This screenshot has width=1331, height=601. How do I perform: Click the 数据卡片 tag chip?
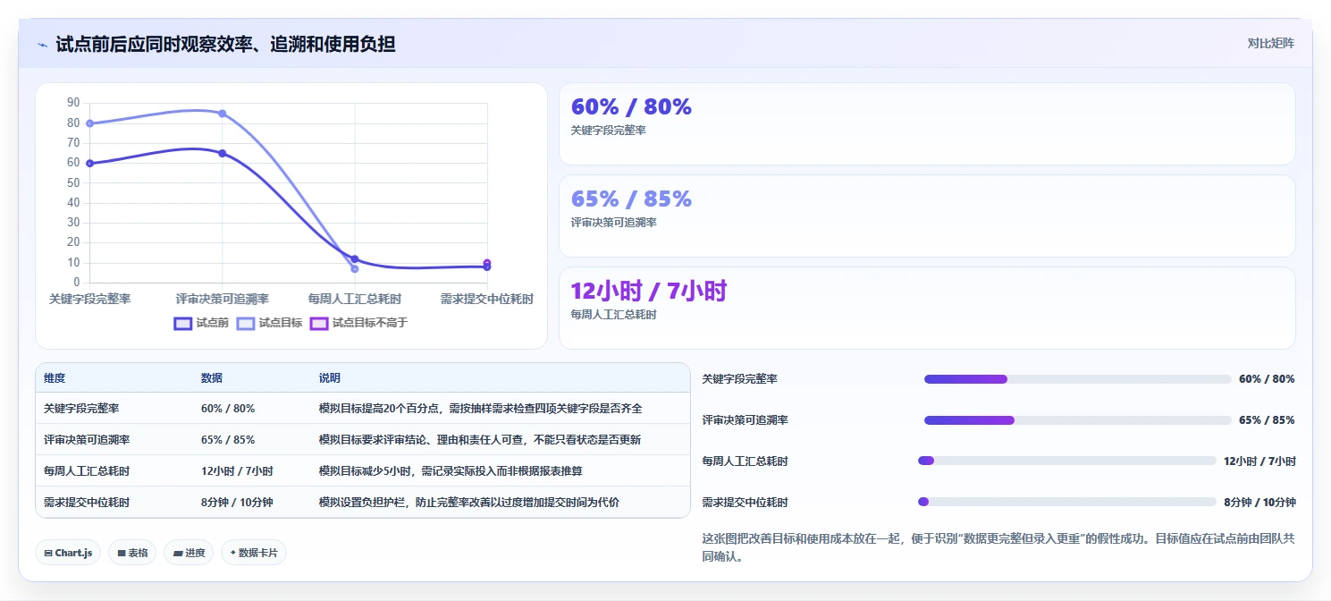pyautogui.click(x=254, y=553)
